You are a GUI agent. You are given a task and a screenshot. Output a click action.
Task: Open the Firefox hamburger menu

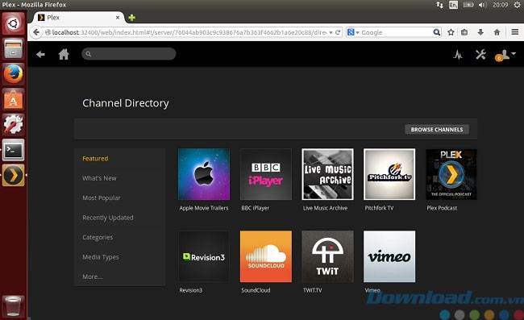515,32
